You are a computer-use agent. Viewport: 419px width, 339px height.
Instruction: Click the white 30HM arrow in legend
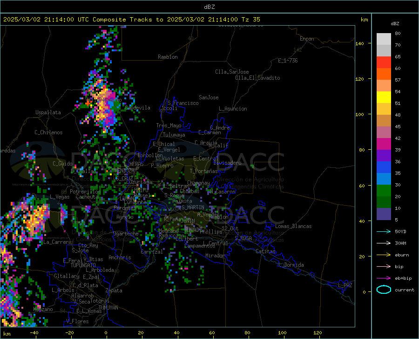click(x=384, y=243)
